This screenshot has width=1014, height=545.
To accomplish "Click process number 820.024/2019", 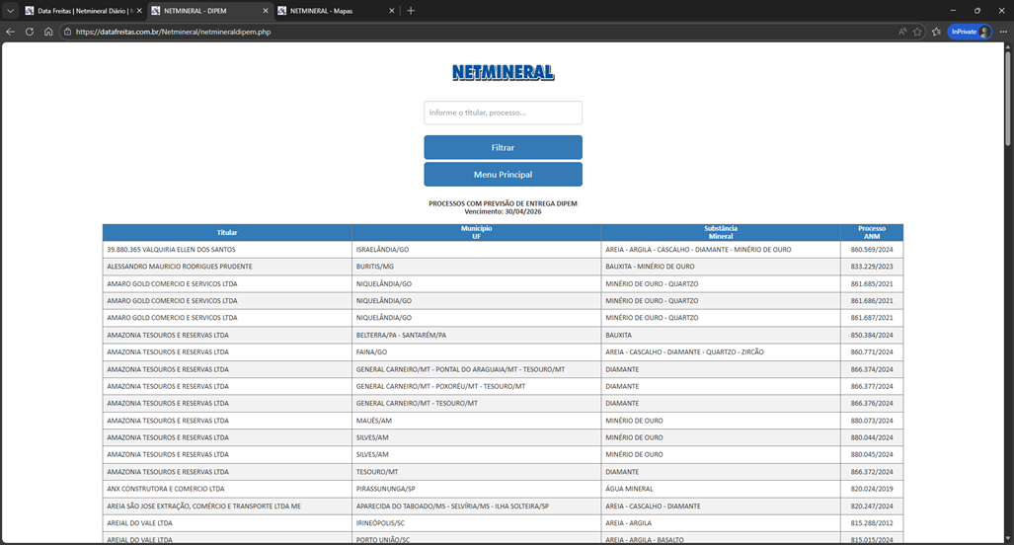I will point(872,489).
